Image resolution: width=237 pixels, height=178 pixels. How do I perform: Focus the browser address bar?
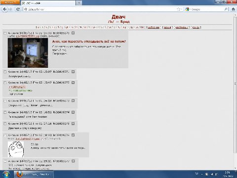tap(100, 9)
